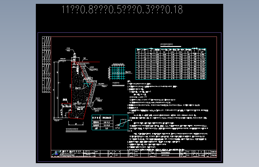Click the "16???" label beside the mesh grid
This screenshot has width=259, height=167.
(128, 72)
